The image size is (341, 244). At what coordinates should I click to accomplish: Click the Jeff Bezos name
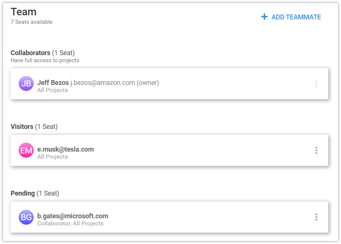[53, 83]
